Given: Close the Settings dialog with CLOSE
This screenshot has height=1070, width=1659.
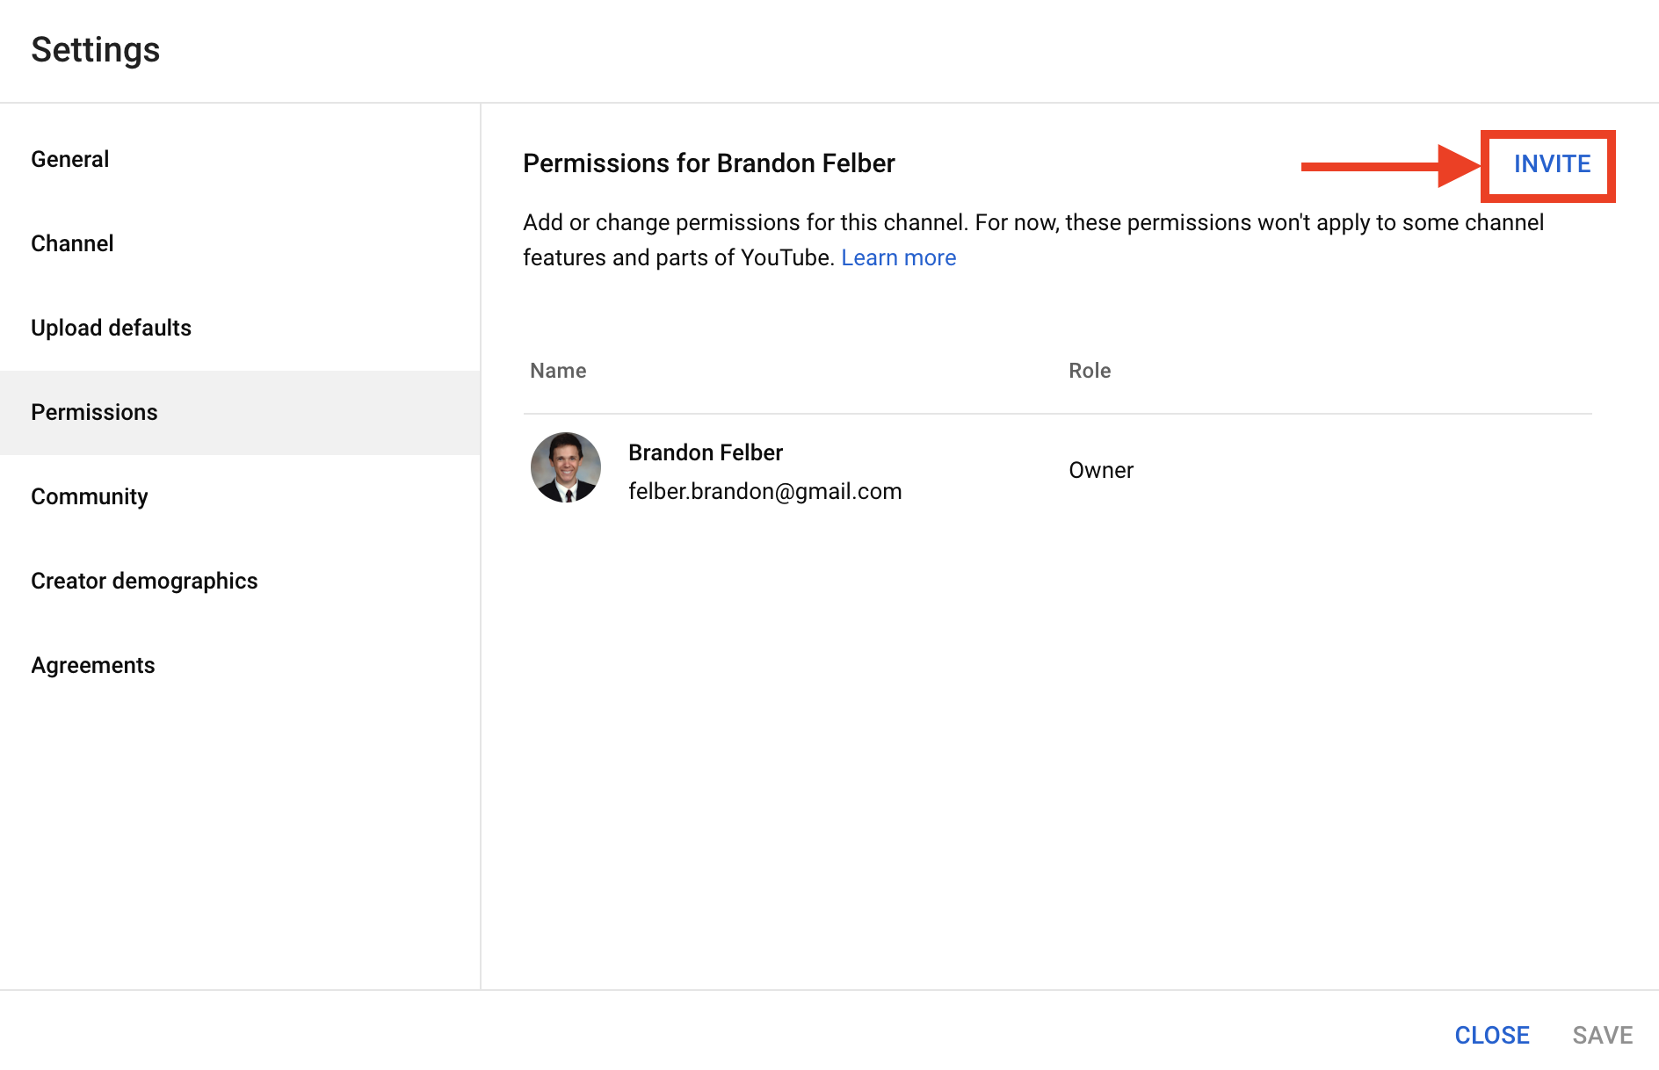Looking at the screenshot, I should point(1492,1035).
